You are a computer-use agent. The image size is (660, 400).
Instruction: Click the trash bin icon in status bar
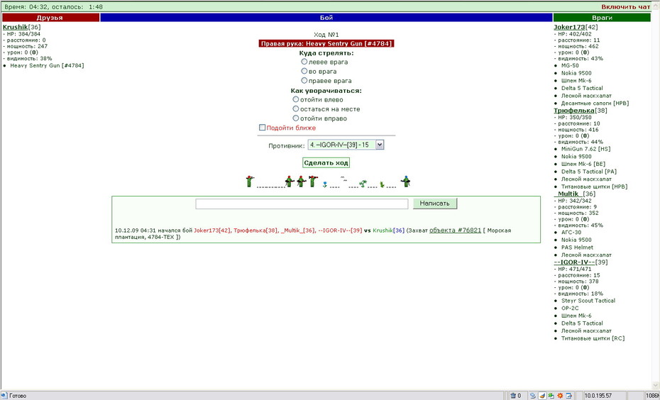(513, 396)
